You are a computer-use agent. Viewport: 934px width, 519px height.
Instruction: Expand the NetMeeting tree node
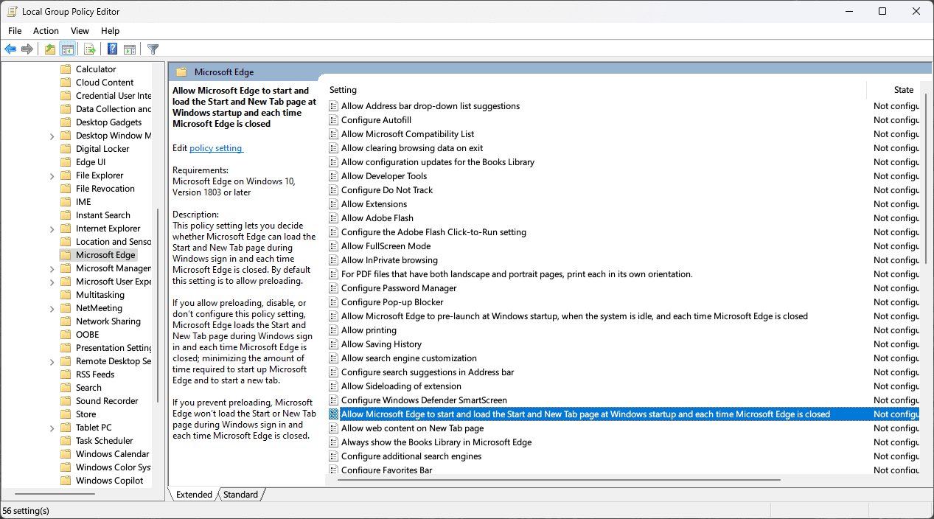(52, 308)
